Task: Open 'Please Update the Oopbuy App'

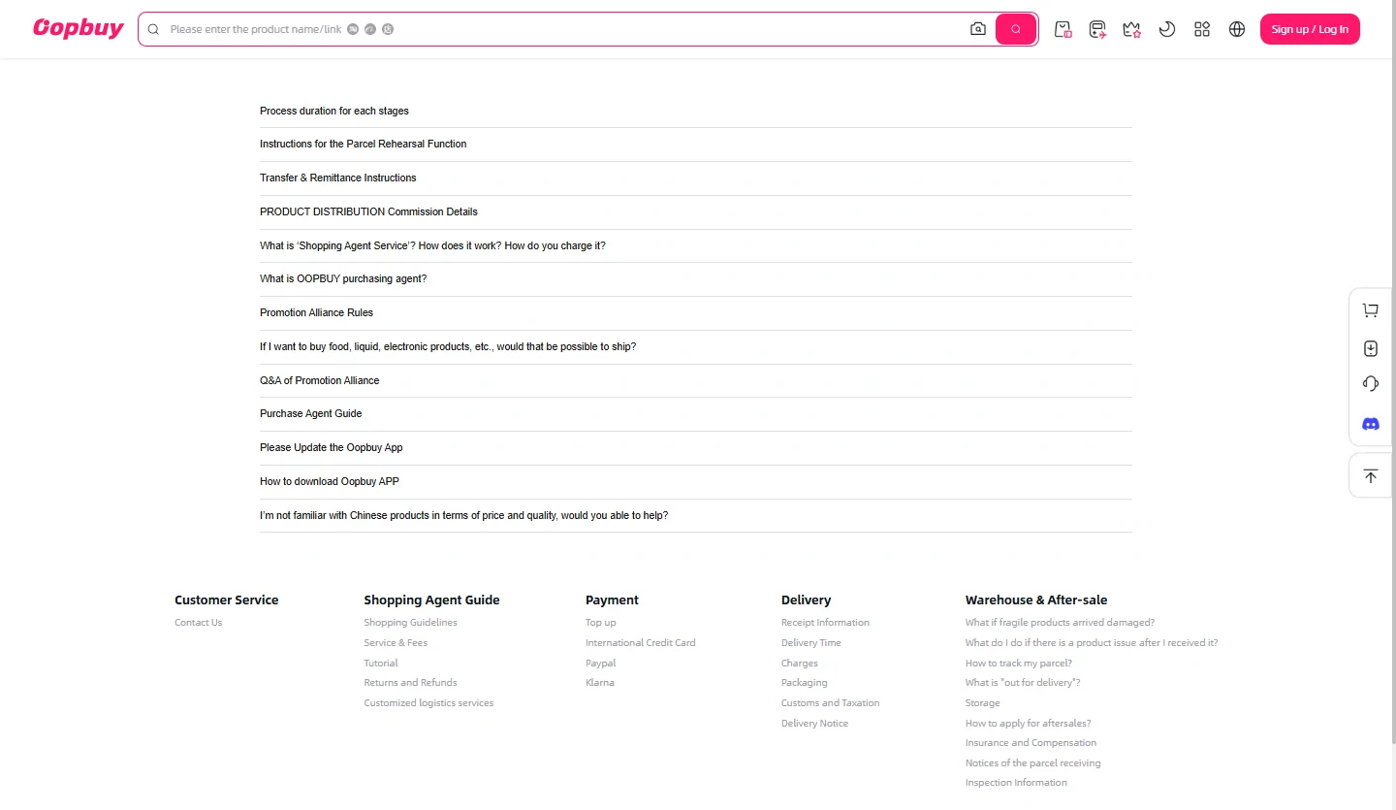Action: pos(695,448)
